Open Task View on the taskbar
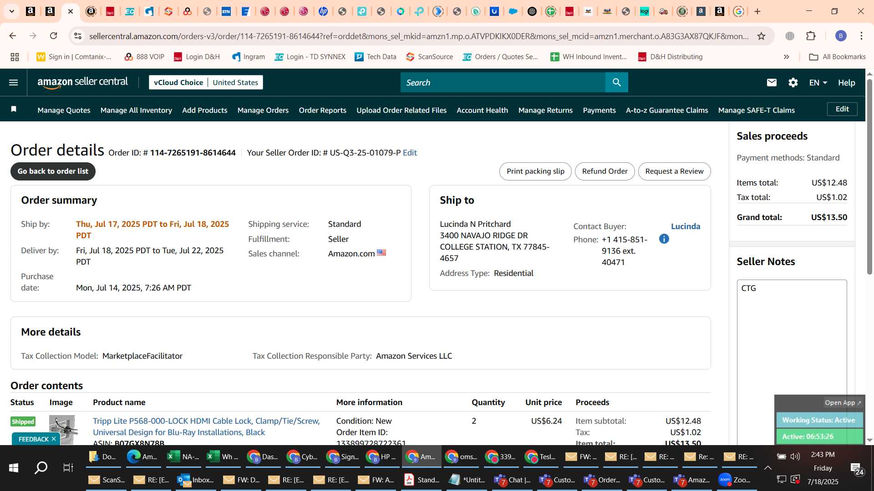This screenshot has width=874, height=491. pyautogui.click(x=68, y=467)
